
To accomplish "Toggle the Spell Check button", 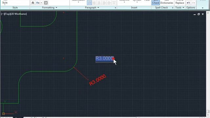I will point(156,2).
